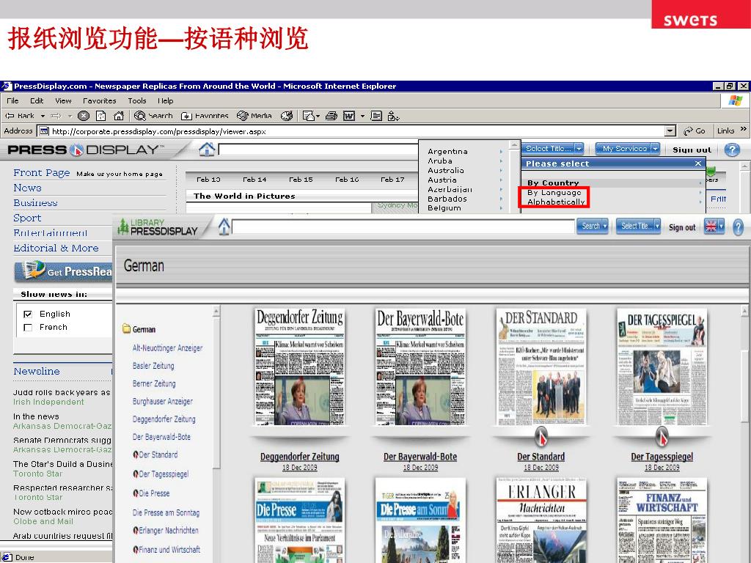
Task: Click radar icon under Der Standard thumbnail
Action: point(541,436)
